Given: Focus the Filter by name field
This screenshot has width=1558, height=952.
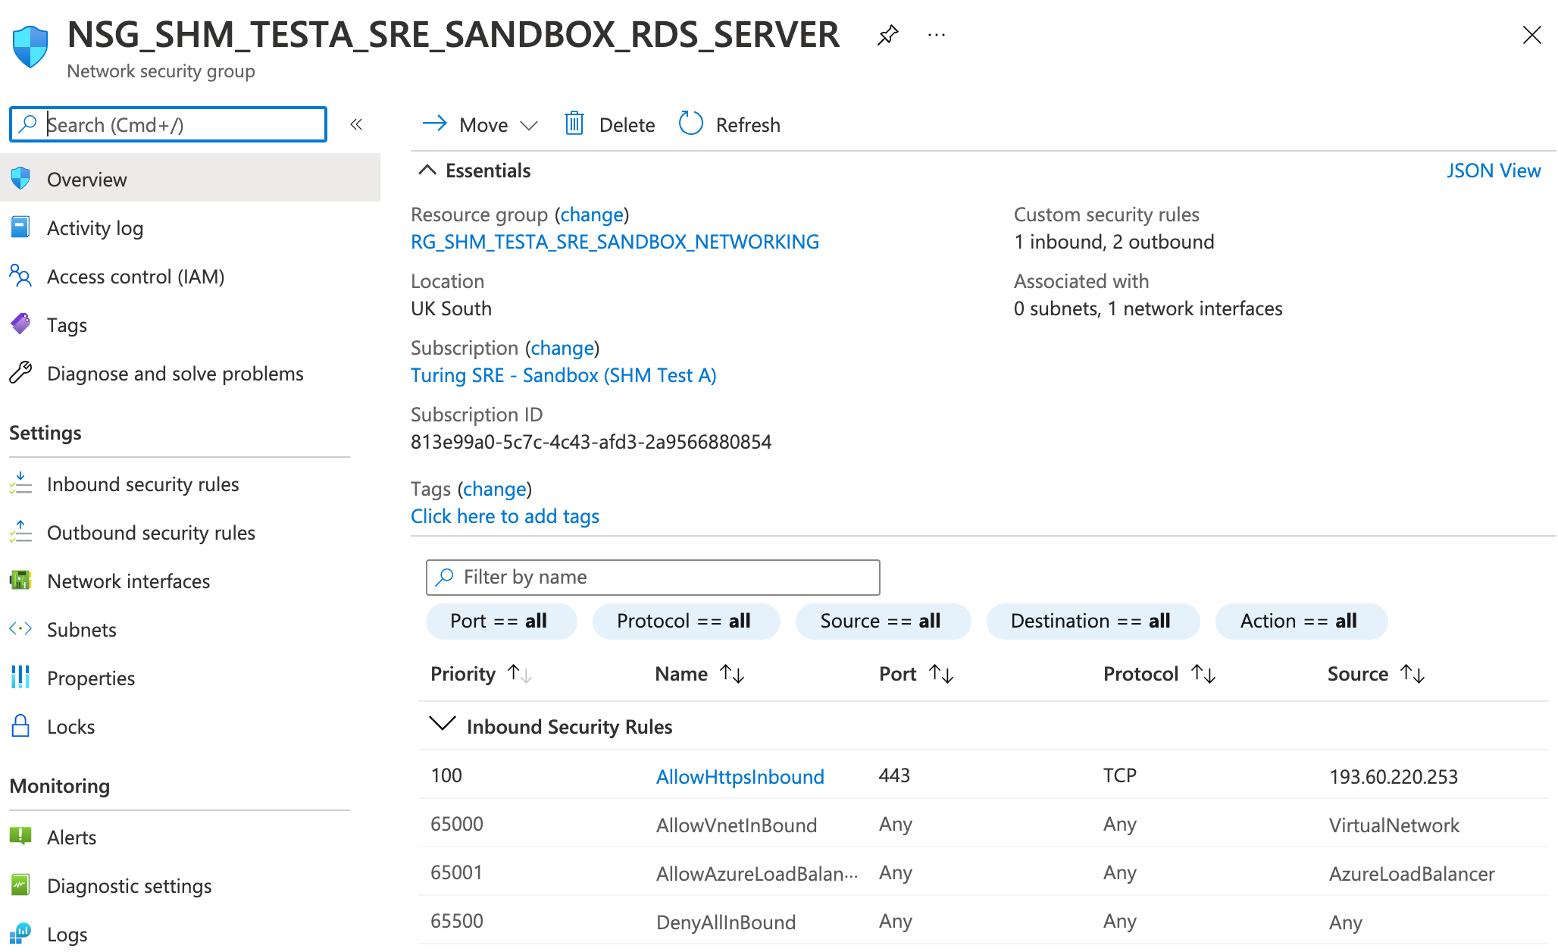Looking at the screenshot, I should tap(653, 578).
